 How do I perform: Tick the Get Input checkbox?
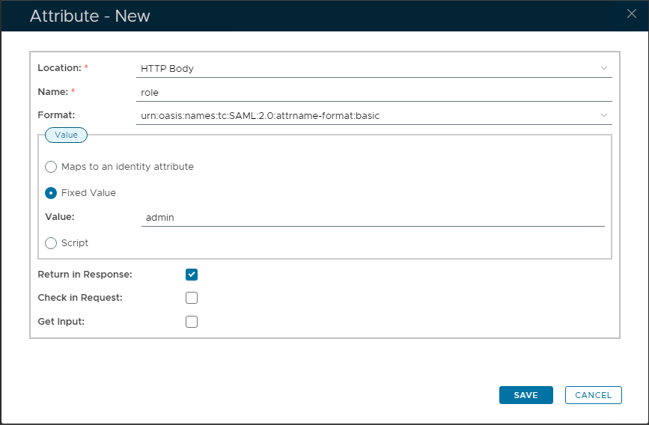(192, 322)
